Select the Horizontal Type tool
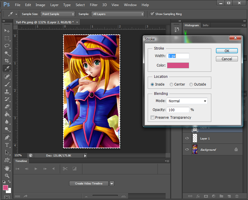Image resolution: width=248 pixels, height=200 pixels. 7,145
